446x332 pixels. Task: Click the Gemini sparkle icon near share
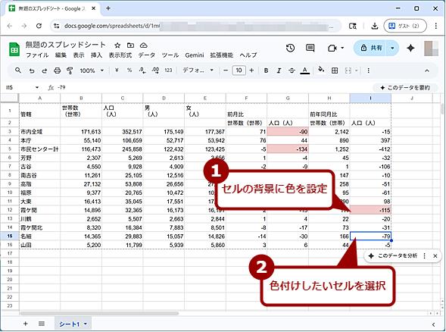(x=410, y=48)
